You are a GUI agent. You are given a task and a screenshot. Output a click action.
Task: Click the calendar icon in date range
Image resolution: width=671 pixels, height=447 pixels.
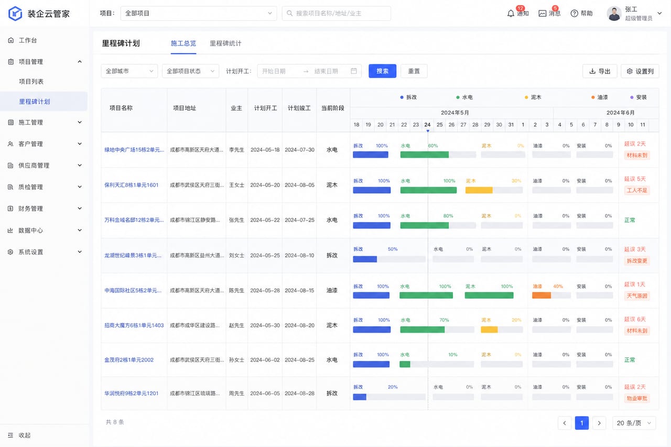[354, 71]
